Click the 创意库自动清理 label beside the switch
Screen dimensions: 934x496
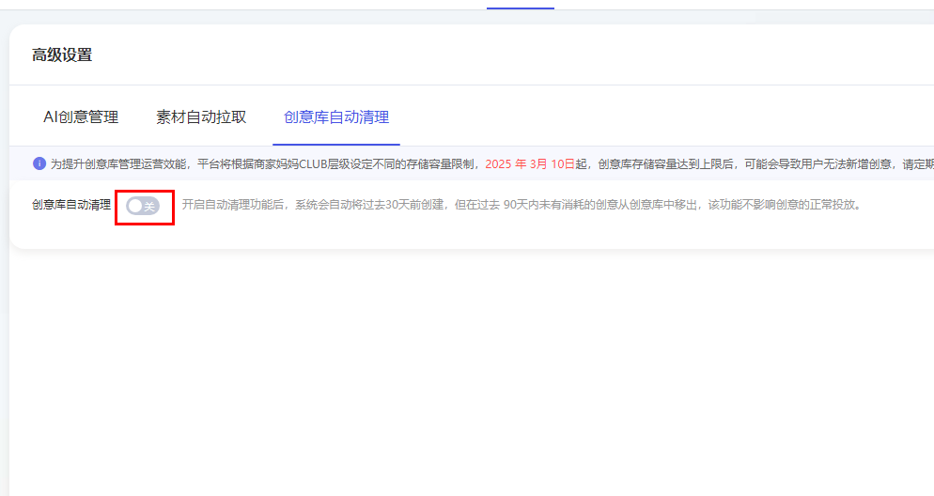[71, 205]
